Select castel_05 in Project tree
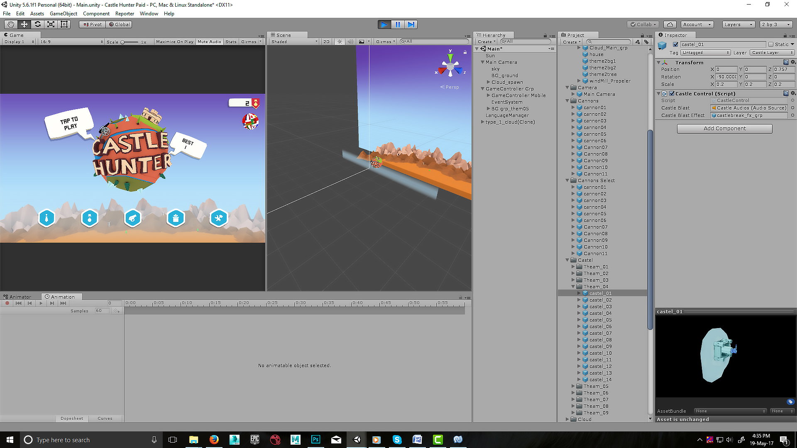 (600, 320)
